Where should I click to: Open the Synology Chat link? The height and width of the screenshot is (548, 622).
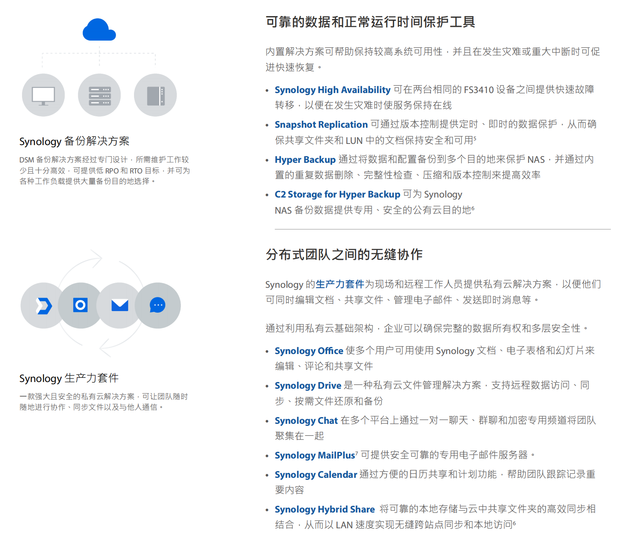[306, 421]
